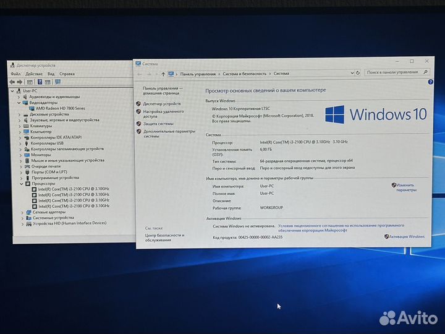Viewport: 445px width, 334px height.
Task: Open Панель управления — домашняя страница link
Action: 163,90
